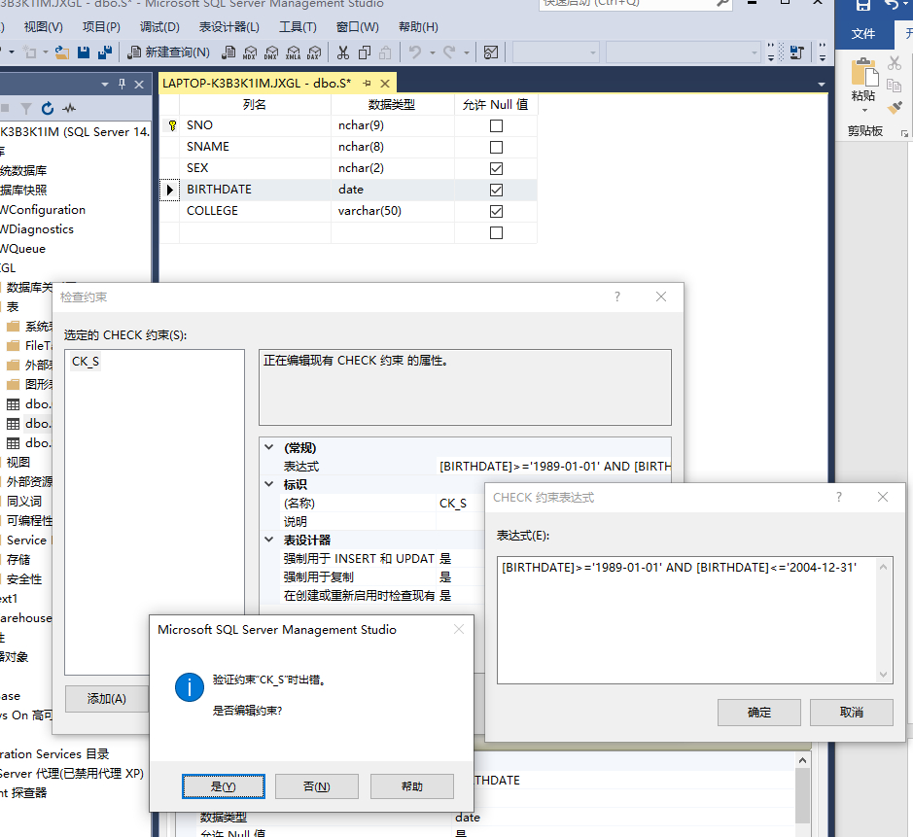
Task: Click the primary key icon beside SNO
Action: coord(172,125)
